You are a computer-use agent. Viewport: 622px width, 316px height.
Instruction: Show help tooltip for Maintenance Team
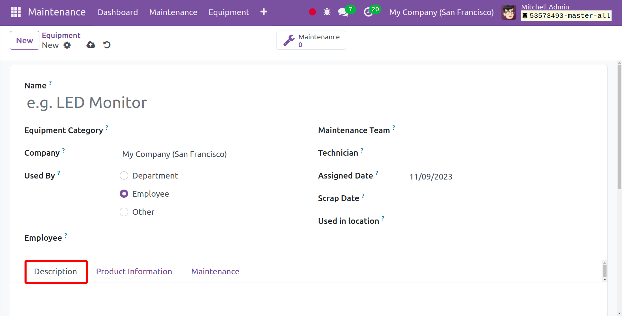394,127
